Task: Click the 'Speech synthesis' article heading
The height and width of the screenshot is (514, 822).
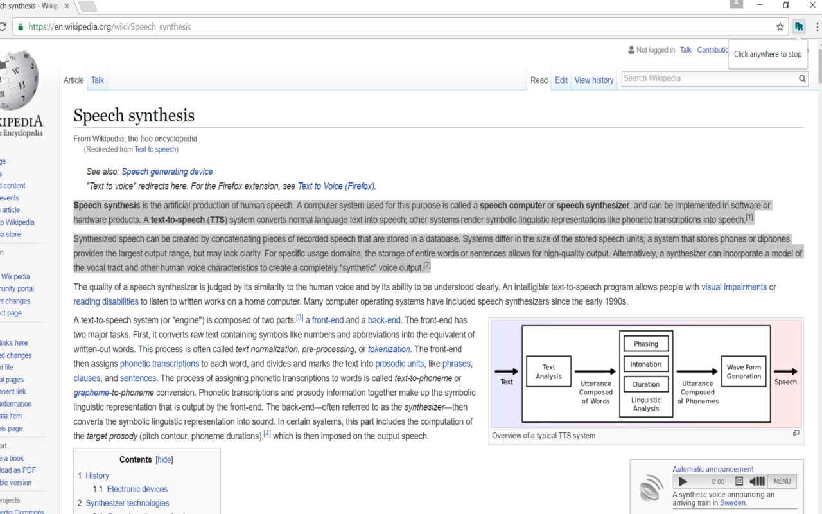Action: coord(134,116)
